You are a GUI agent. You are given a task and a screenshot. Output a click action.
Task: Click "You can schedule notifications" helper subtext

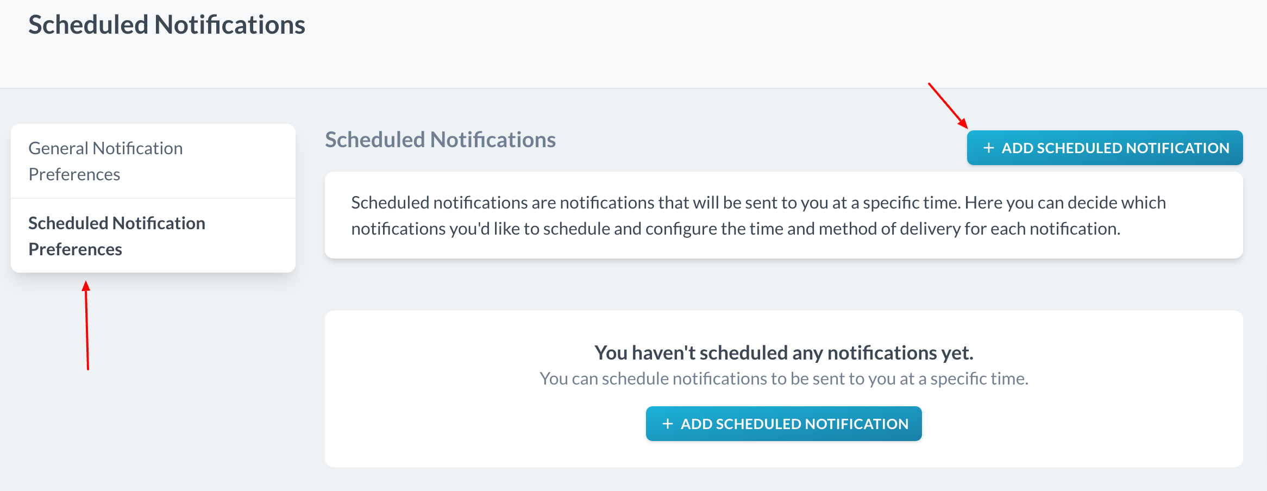point(783,379)
